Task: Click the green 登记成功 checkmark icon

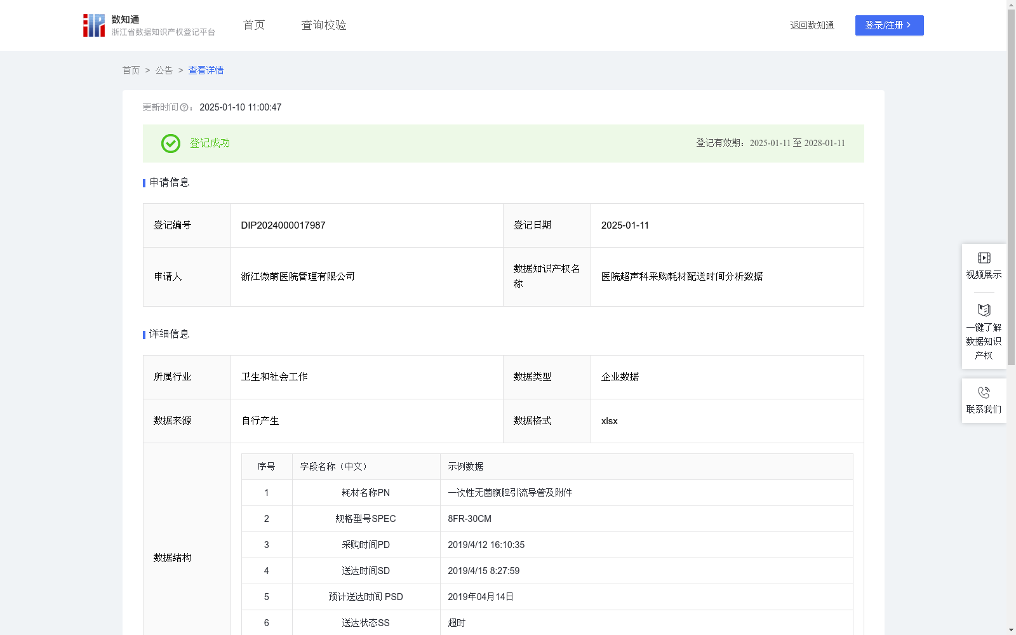Action: (x=170, y=144)
